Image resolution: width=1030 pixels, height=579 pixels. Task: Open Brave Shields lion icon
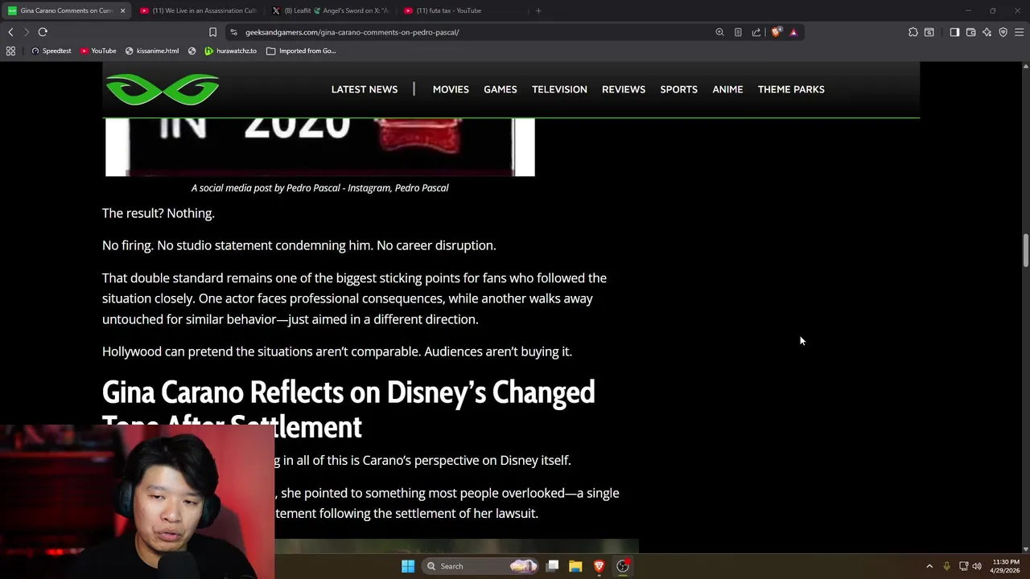[776, 32]
